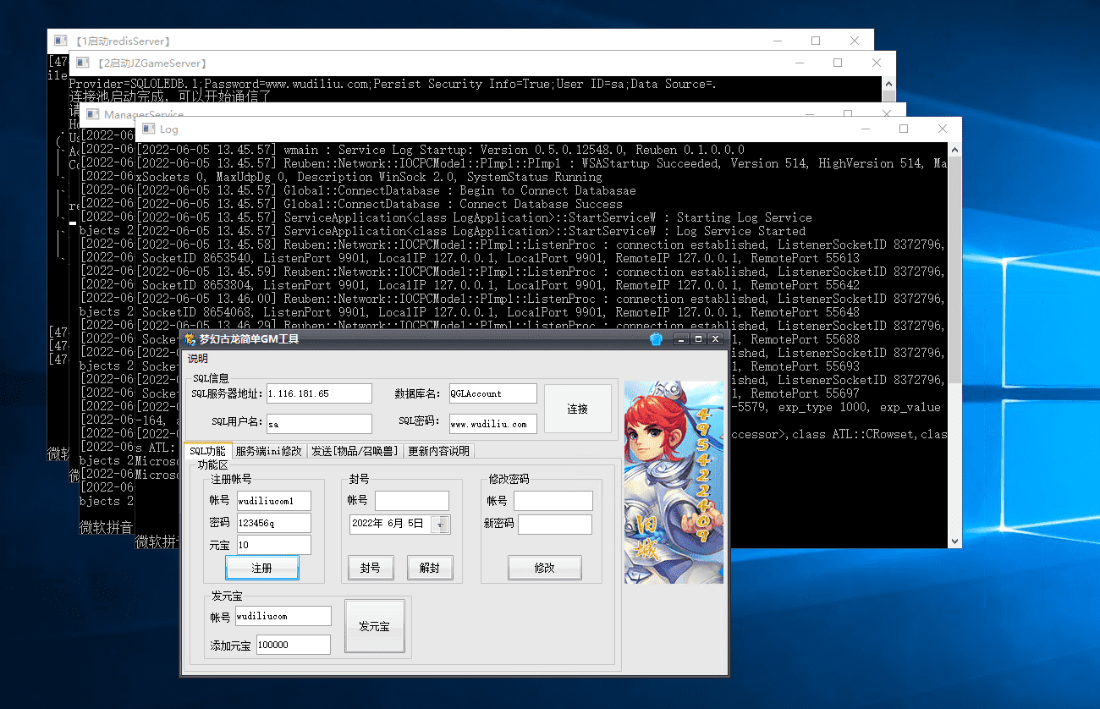Screen dimensions: 1100x709
Task: Click the redisServer console window icon
Action: coord(60,41)
